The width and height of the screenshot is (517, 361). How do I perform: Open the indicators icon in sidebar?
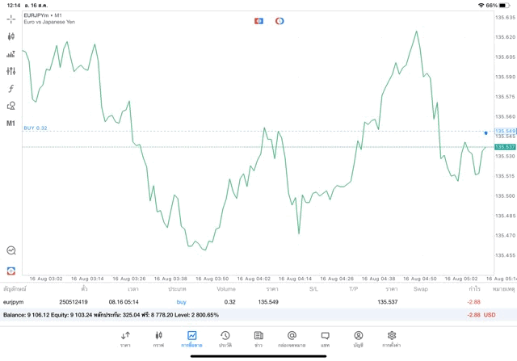[11, 54]
